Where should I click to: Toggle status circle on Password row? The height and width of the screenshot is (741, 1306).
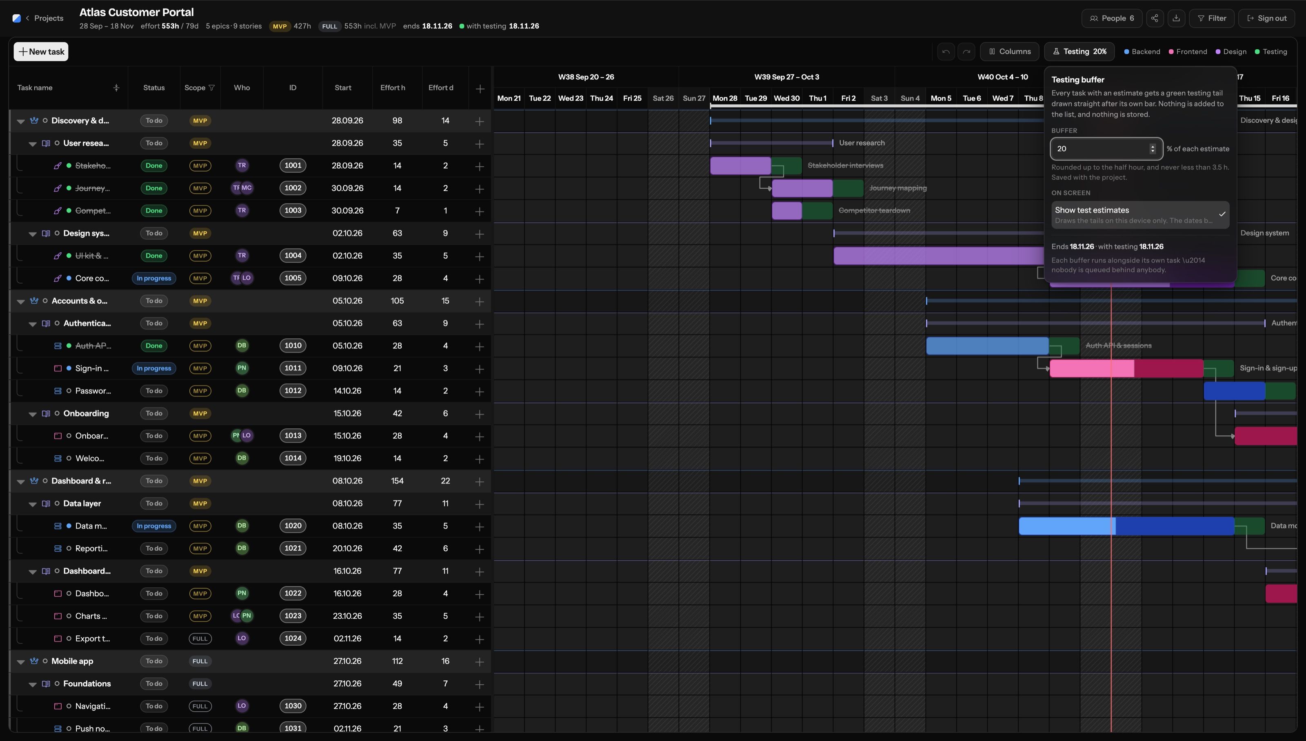69,391
